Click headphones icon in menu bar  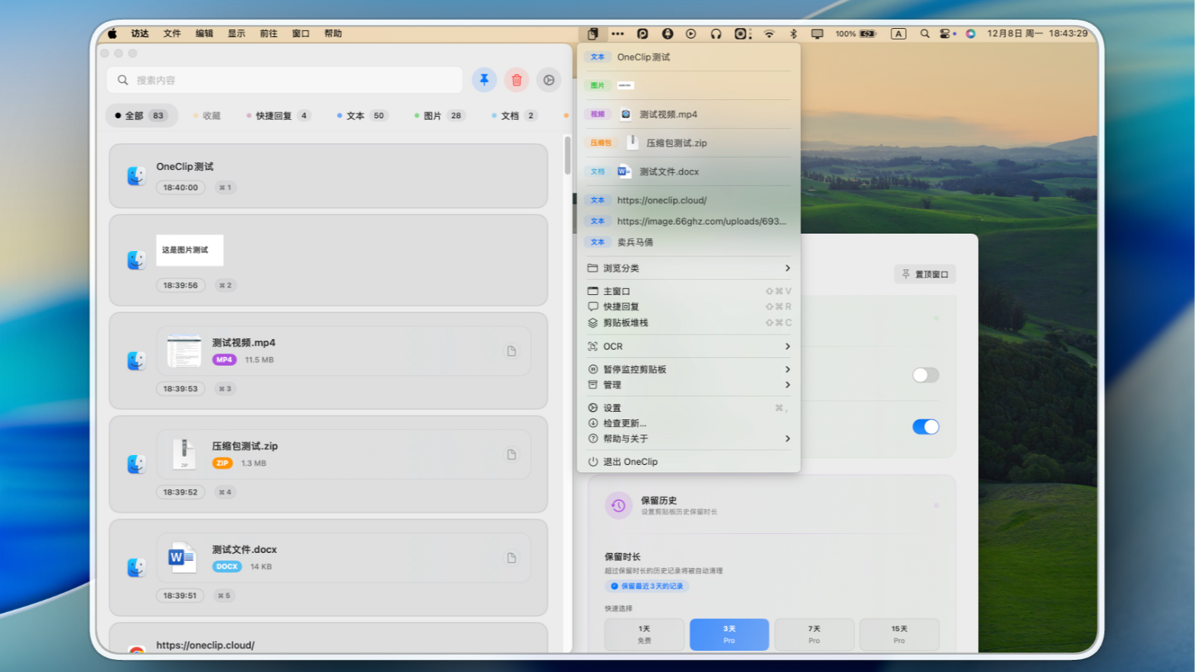715,33
